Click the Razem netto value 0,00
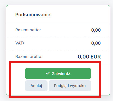Screen dimensions: 113x101 click(96, 30)
